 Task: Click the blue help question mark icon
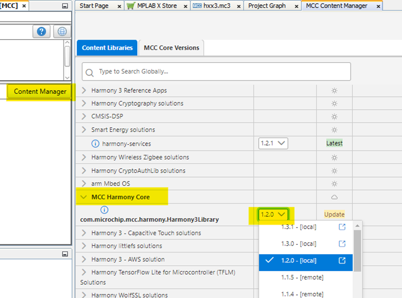point(41,32)
